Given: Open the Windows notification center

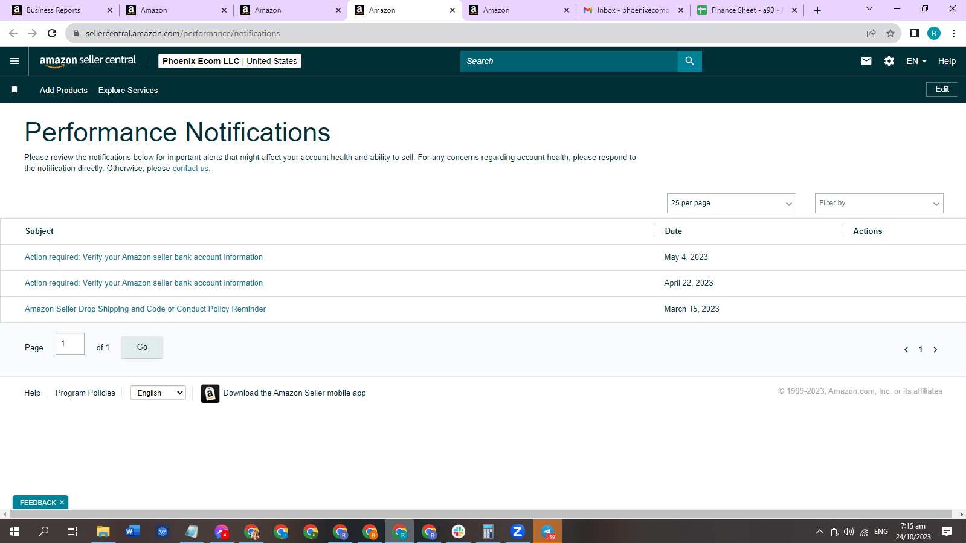Looking at the screenshot, I should pos(947,532).
